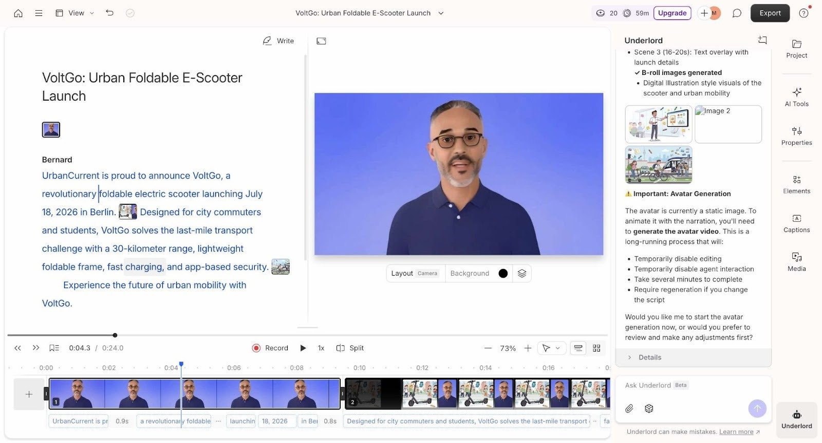Click the timeline playhead marker
This screenshot has width=822, height=443.
point(181,364)
